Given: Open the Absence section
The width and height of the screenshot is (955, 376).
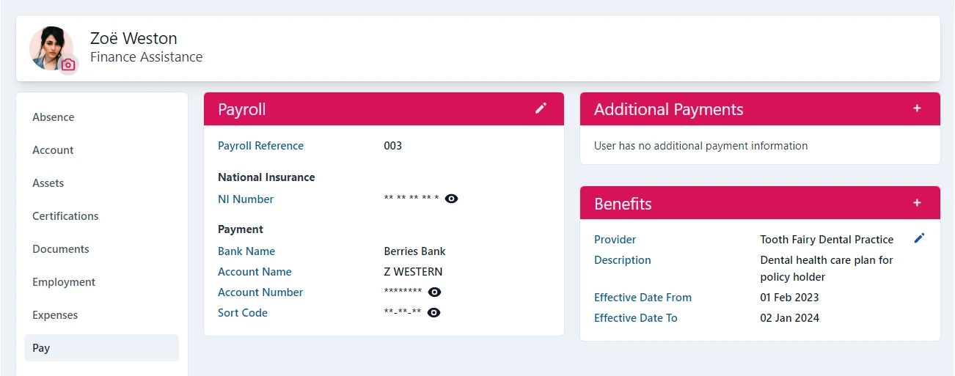Looking at the screenshot, I should [54, 117].
